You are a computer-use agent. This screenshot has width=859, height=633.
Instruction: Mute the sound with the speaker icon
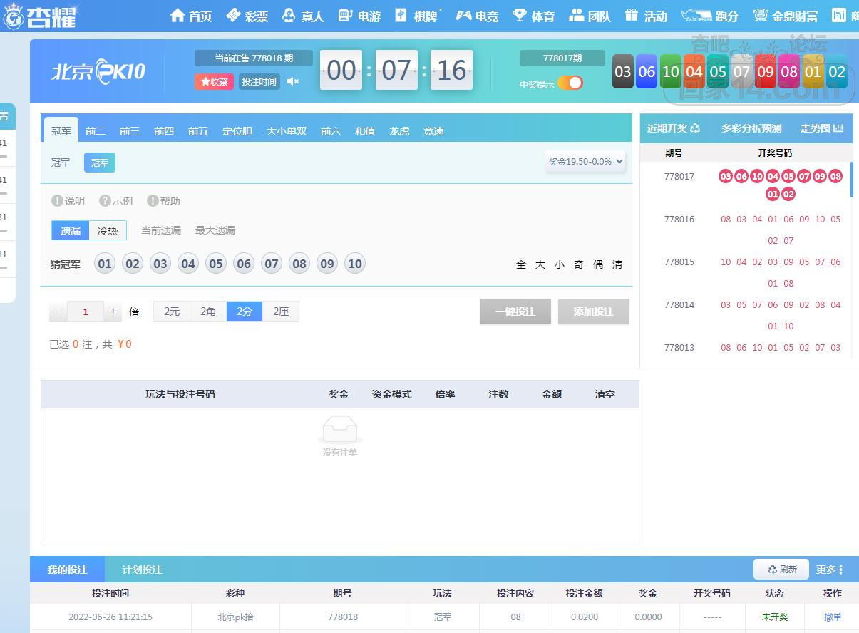[293, 81]
